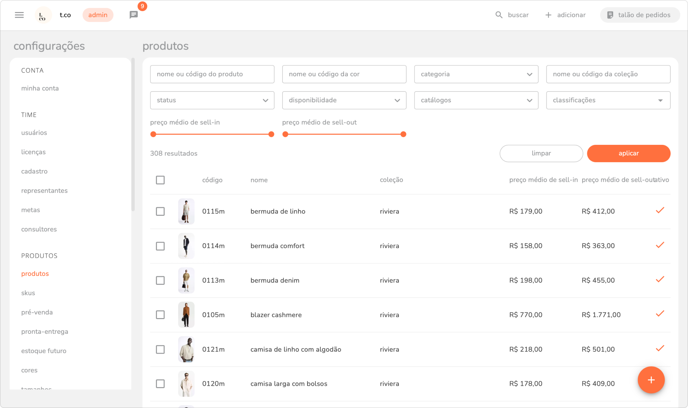Click the sell-in price slider right handle
Image resolution: width=688 pixels, height=408 pixels.
click(x=271, y=134)
